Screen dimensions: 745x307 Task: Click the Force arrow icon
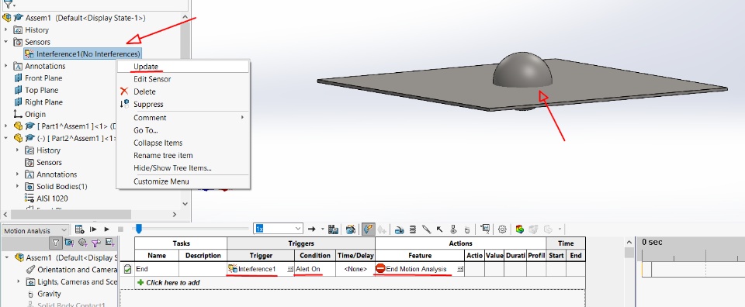pyautogui.click(x=439, y=229)
